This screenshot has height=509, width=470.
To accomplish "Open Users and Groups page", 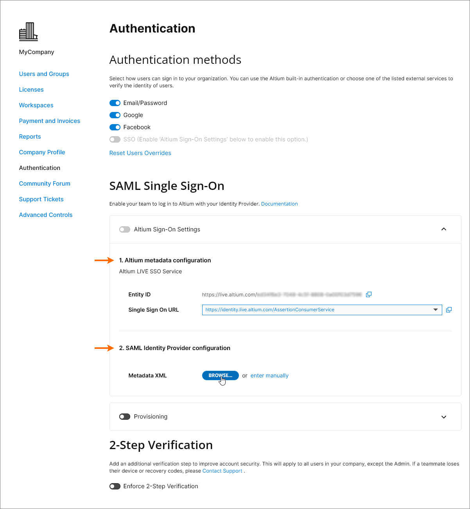I will (44, 74).
